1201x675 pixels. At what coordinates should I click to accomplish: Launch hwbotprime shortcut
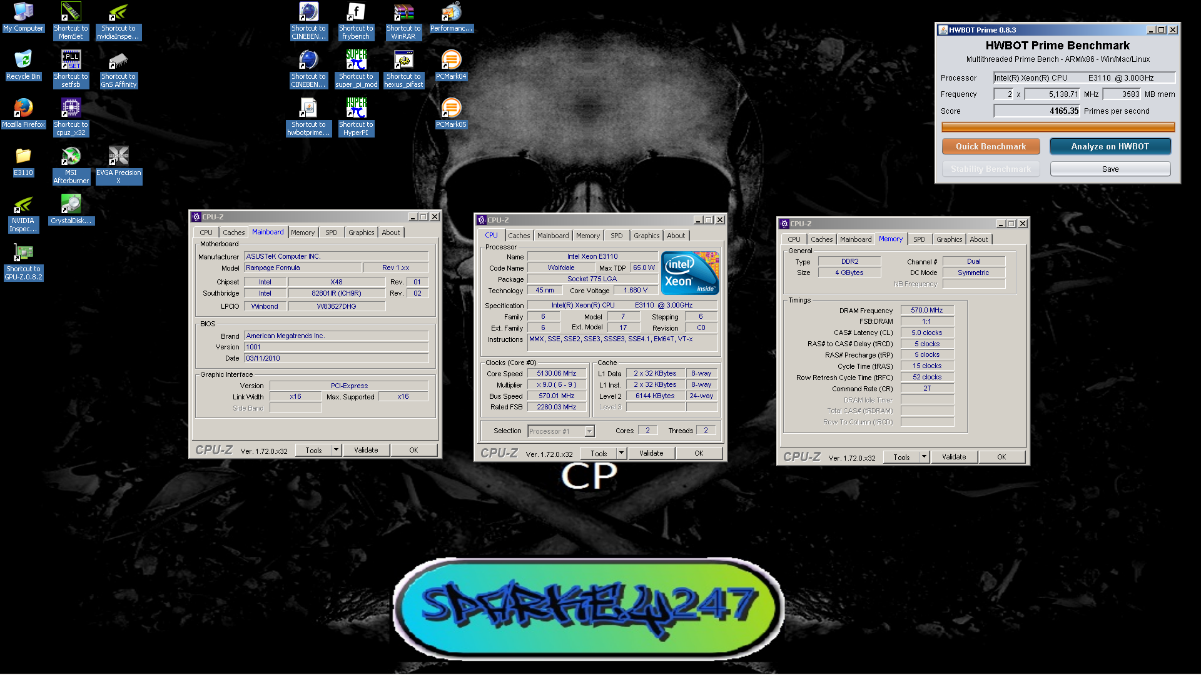308,117
